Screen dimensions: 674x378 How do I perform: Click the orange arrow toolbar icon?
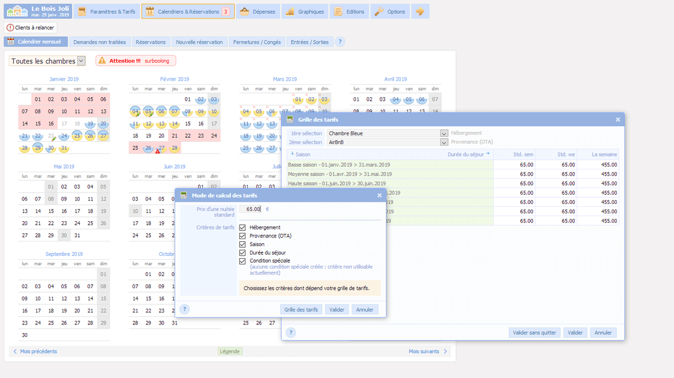pos(420,12)
